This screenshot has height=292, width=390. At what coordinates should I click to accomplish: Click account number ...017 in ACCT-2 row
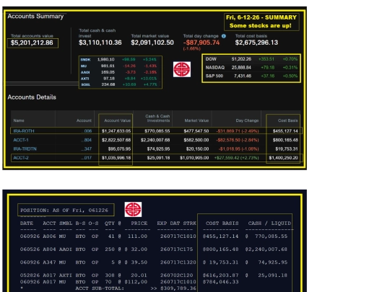tap(87, 158)
